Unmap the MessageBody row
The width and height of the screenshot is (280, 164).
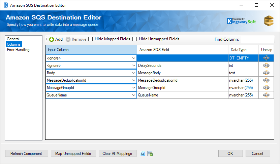(266, 73)
